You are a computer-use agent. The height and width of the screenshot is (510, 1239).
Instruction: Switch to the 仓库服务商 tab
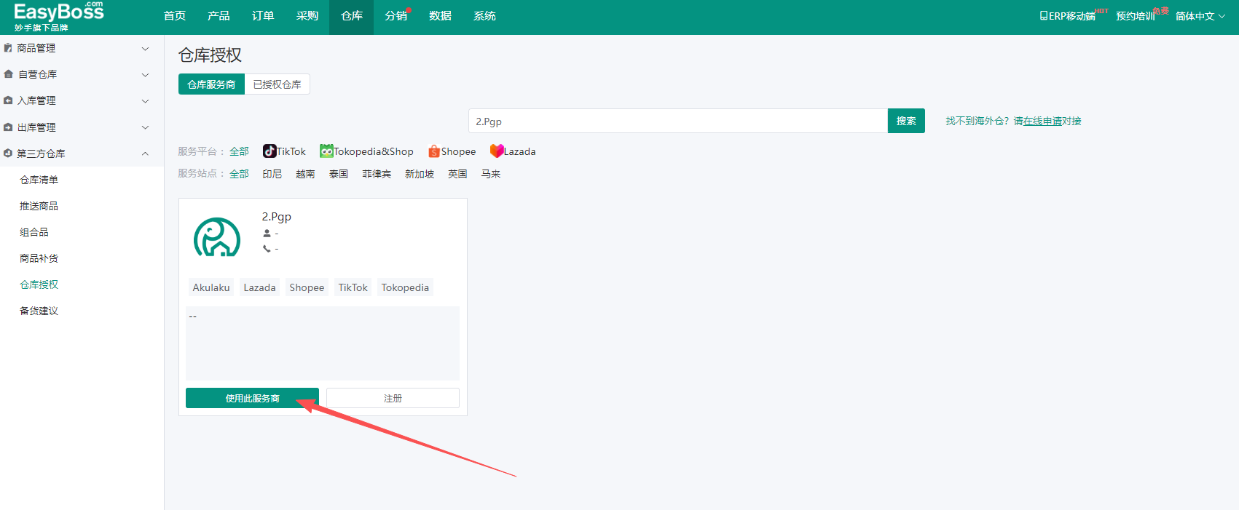click(x=211, y=84)
